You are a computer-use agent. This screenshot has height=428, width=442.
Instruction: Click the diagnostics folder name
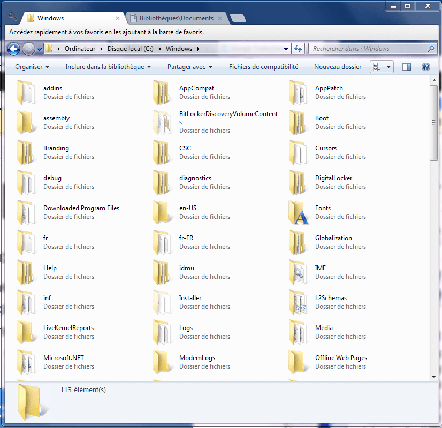(195, 178)
